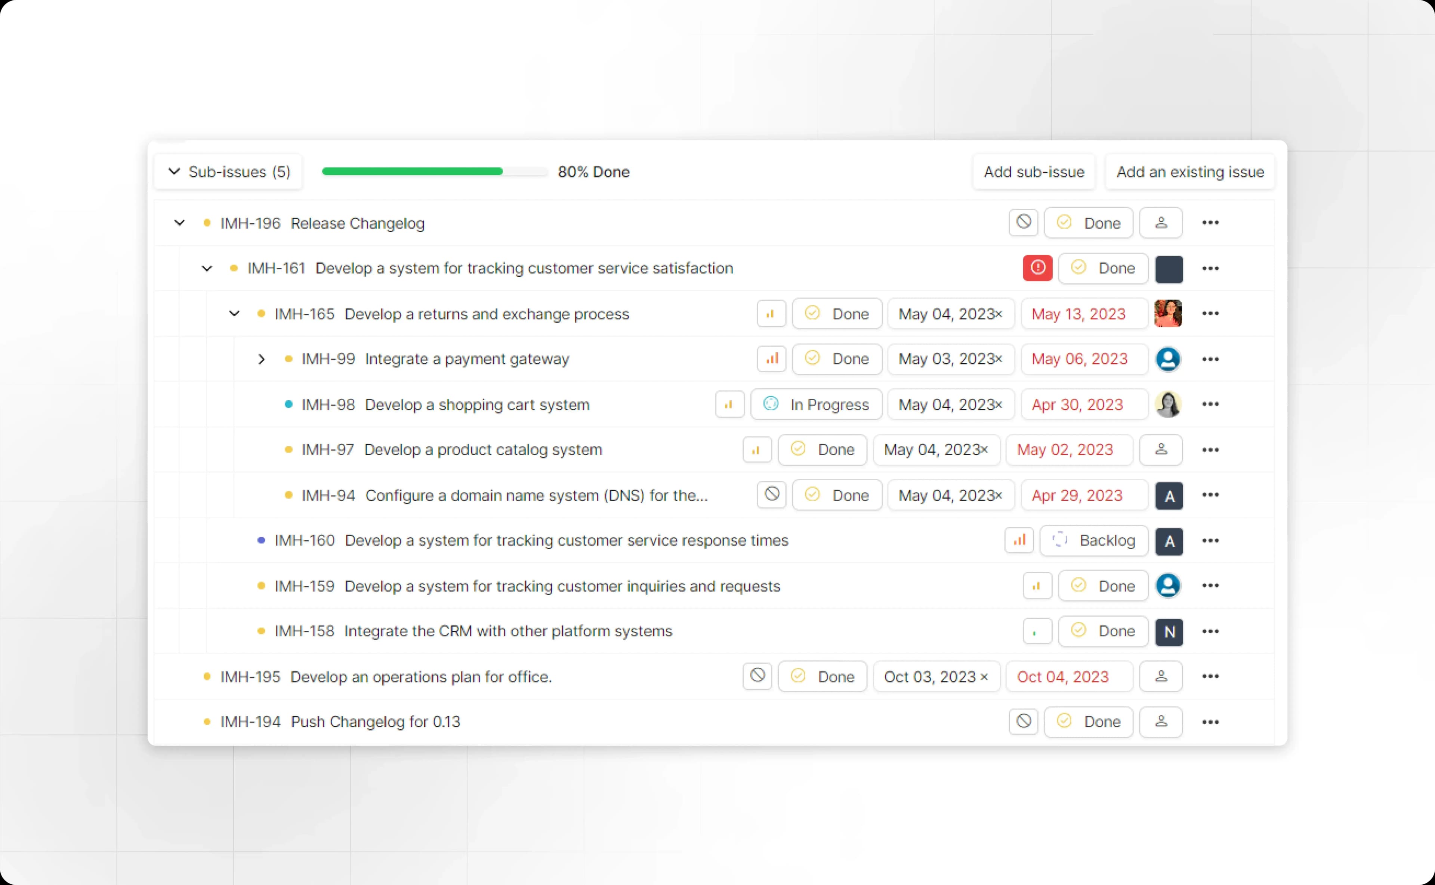Click urgent priority icon on IMH-161
The image size is (1435, 885).
(1037, 268)
